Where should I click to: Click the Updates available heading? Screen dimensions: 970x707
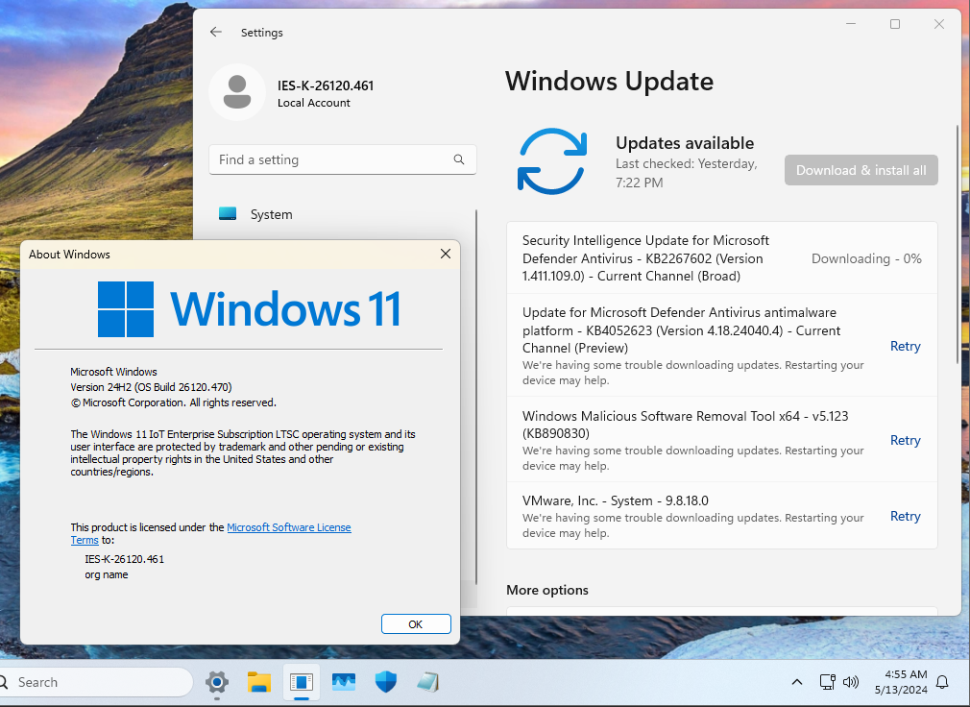tap(684, 143)
